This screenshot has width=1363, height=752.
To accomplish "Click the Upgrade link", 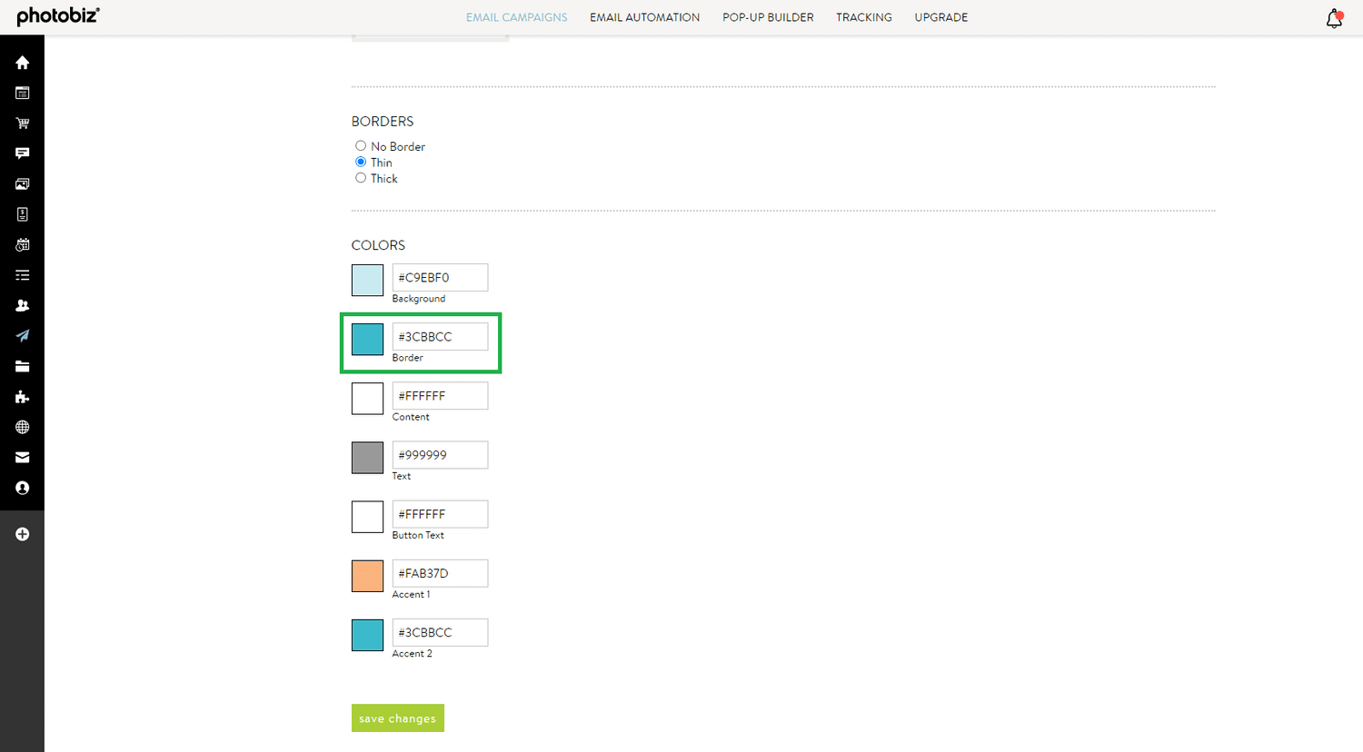I will [940, 17].
